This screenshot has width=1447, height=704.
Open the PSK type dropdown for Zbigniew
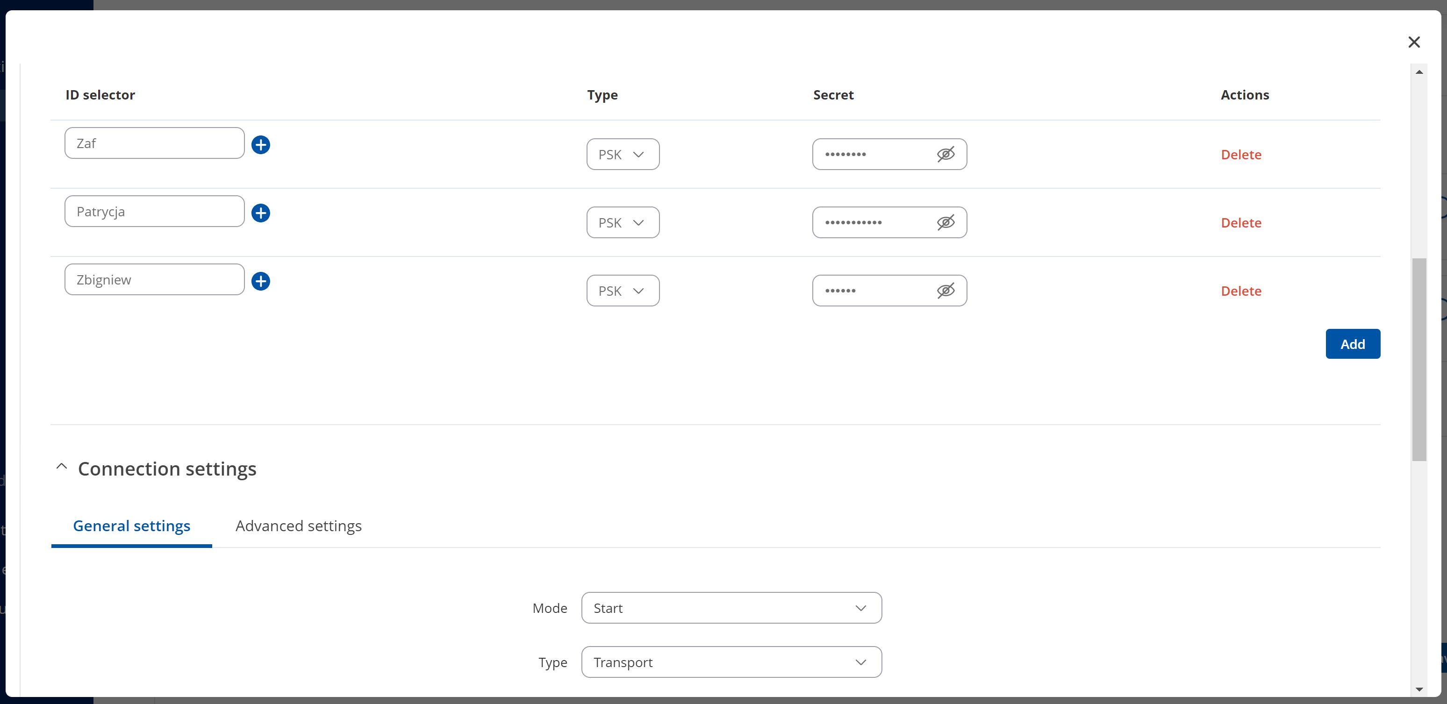(623, 291)
